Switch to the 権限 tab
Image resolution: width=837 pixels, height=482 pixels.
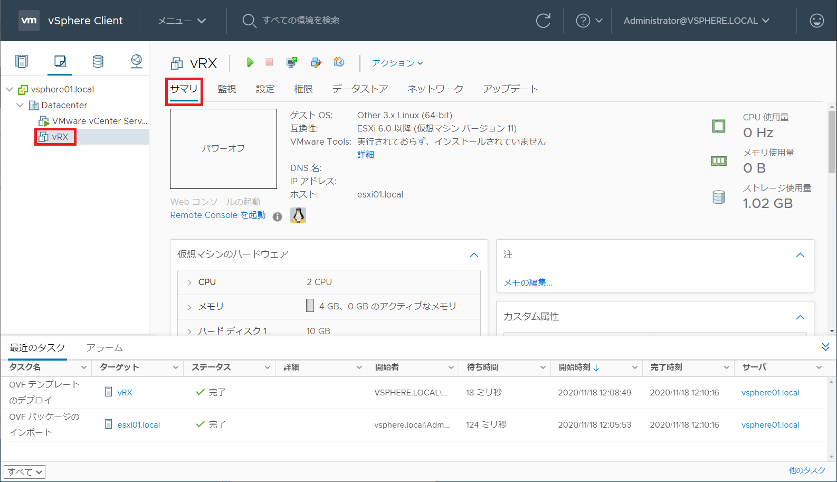303,89
